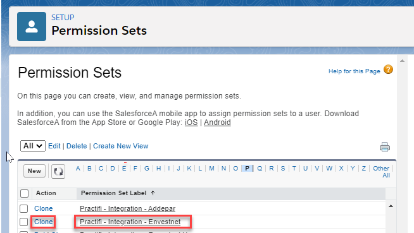The height and width of the screenshot is (233, 414).
Task: Open the Android download link
Action: coord(217,122)
